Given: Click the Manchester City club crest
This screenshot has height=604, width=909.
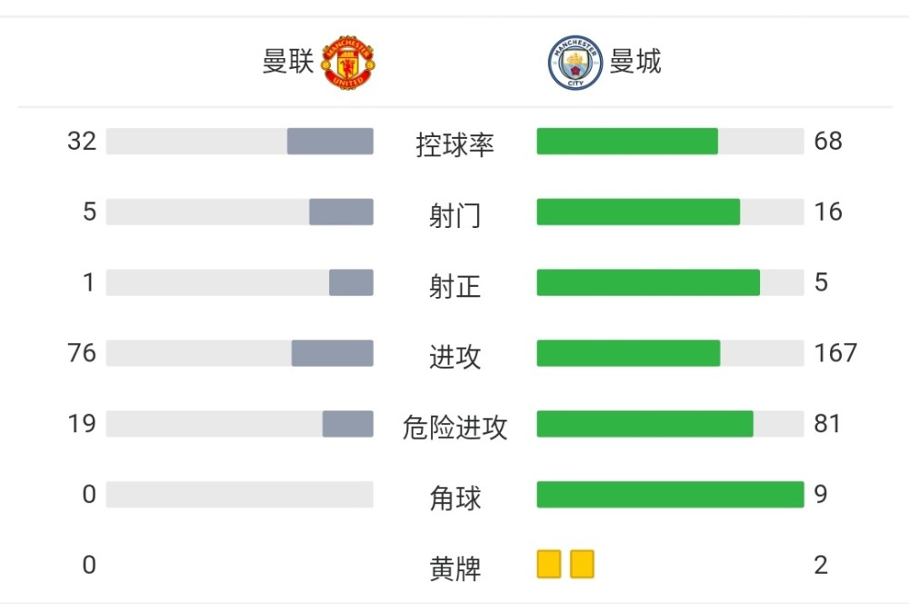Looking at the screenshot, I should point(575,63).
